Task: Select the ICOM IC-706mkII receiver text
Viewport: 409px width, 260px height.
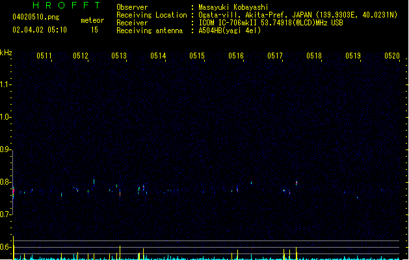Action: [270, 23]
